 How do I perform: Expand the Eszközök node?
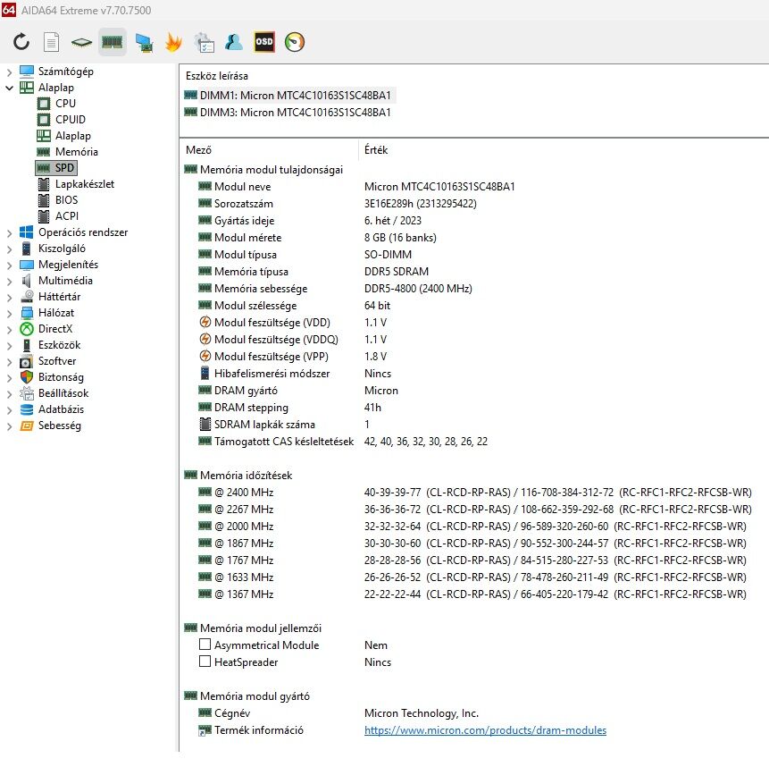click(x=9, y=347)
